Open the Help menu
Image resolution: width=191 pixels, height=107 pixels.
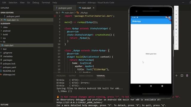pos(55,3)
